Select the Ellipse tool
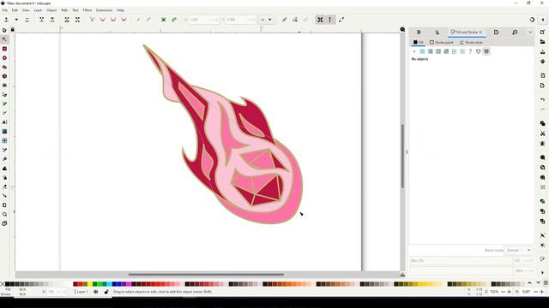Screen dimensions: 549x308 click(x=4, y=58)
